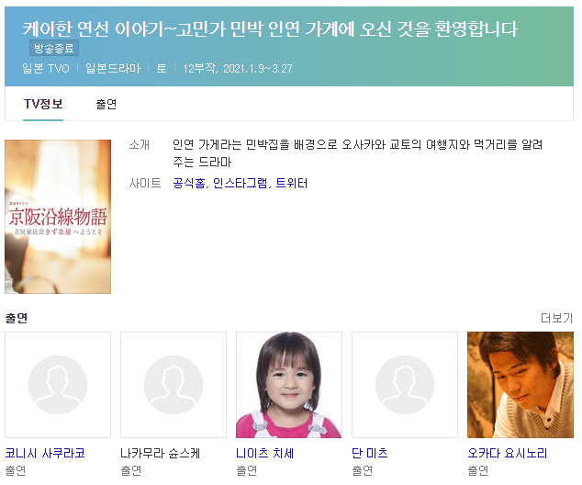Open the 공식홈 official site link

point(189,183)
